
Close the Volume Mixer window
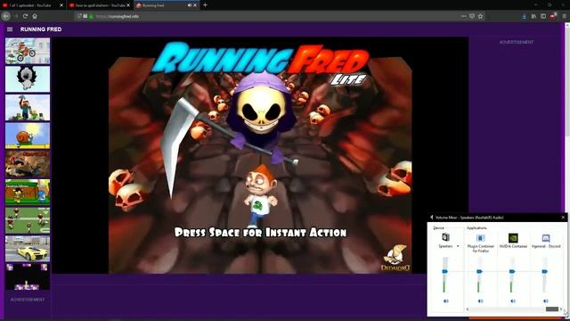click(563, 218)
